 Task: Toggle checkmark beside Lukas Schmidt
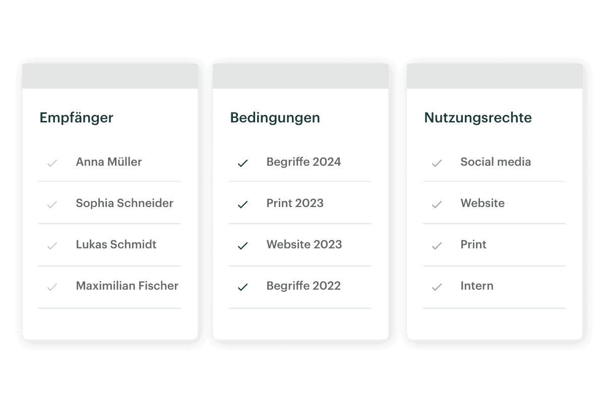tap(52, 246)
